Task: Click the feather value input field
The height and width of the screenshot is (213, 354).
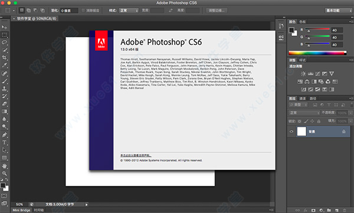Action: click(x=69, y=11)
